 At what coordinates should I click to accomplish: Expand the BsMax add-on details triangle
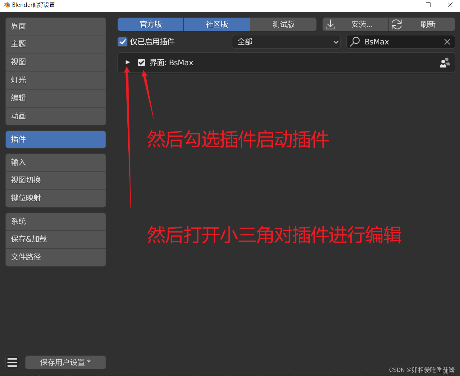click(128, 62)
